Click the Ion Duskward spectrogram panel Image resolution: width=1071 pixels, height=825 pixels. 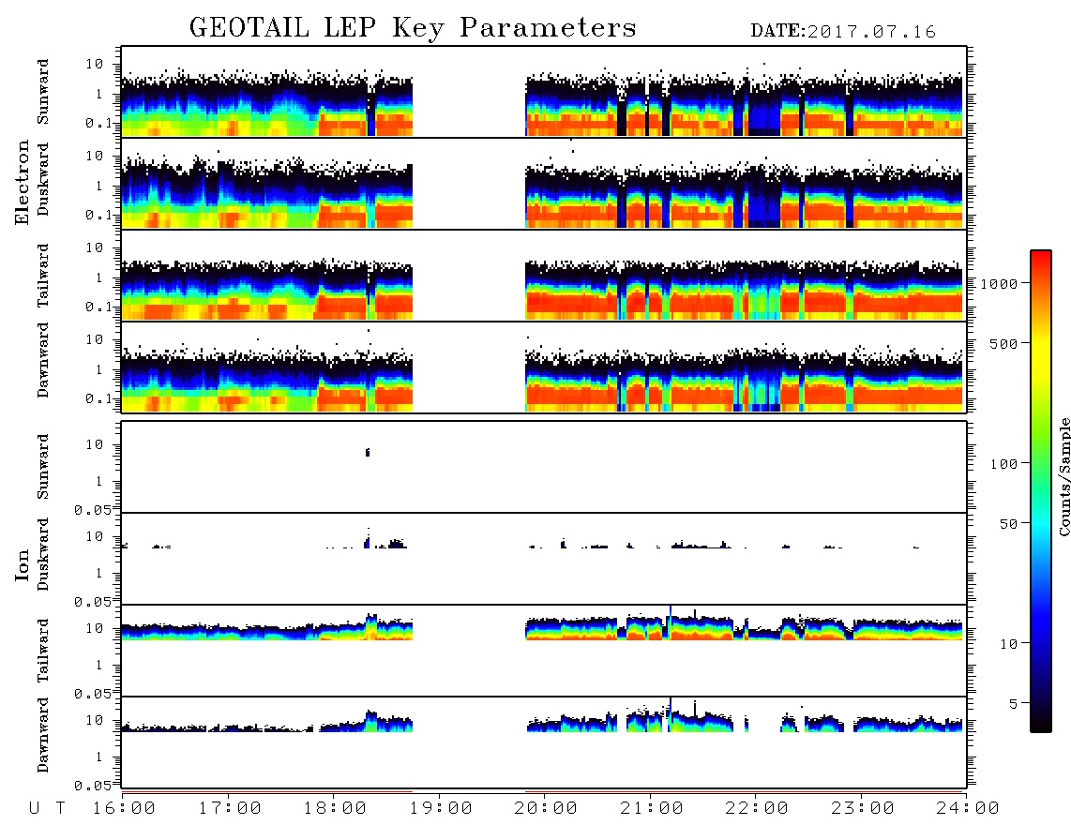pyautogui.click(x=544, y=558)
